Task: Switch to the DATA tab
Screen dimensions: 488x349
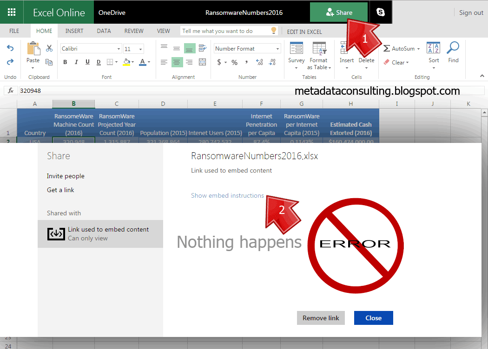Action: 104,31
